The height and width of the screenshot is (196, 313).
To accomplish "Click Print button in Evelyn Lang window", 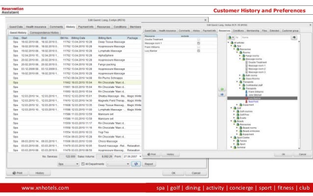I will 17,173.
